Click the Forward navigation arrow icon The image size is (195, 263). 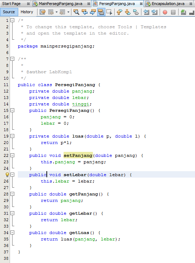[x=62, y=12]
